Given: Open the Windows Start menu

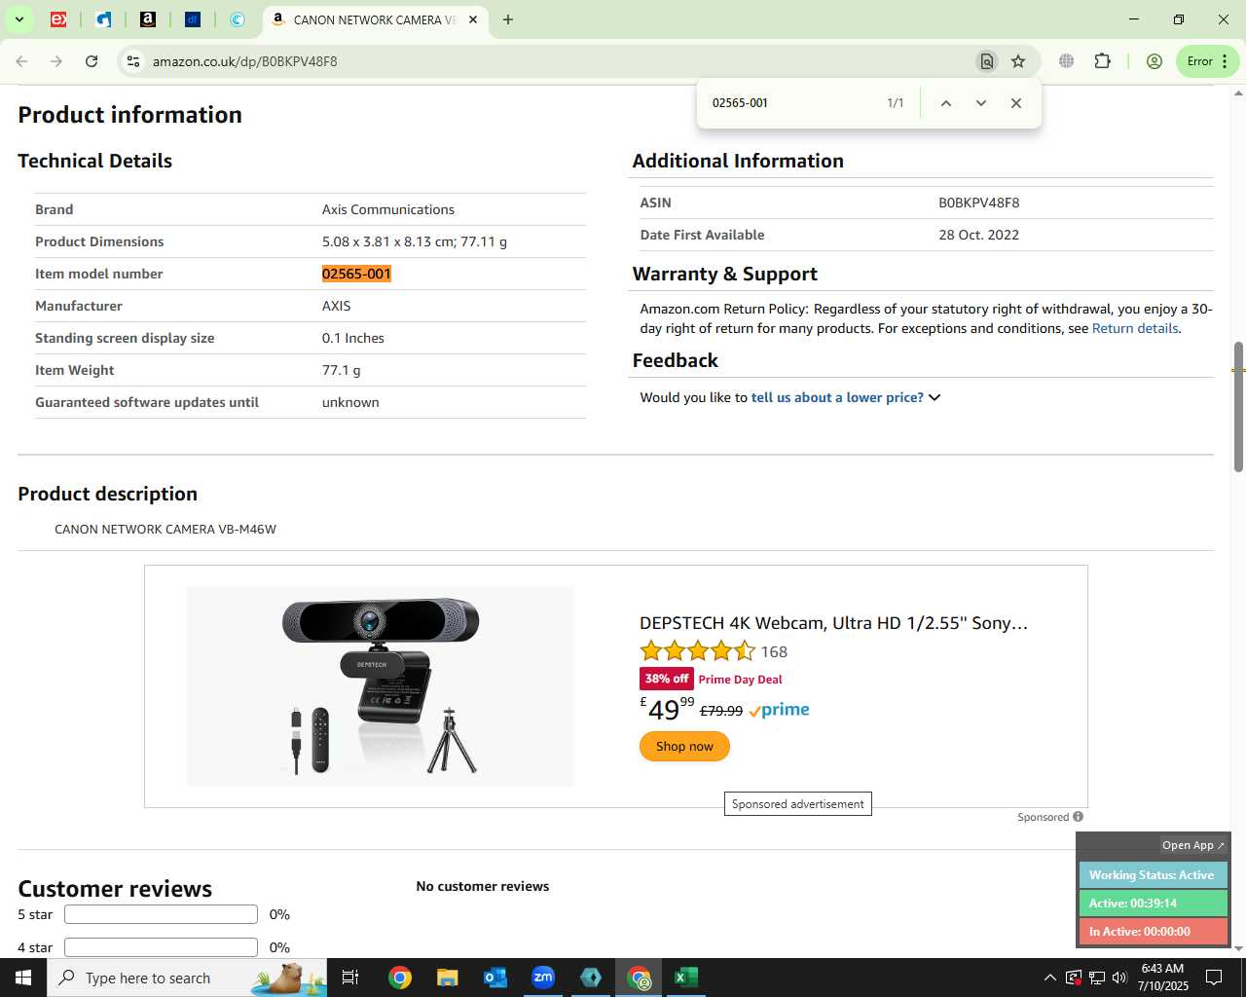Looking at the screenshot, I should point(23,978).
